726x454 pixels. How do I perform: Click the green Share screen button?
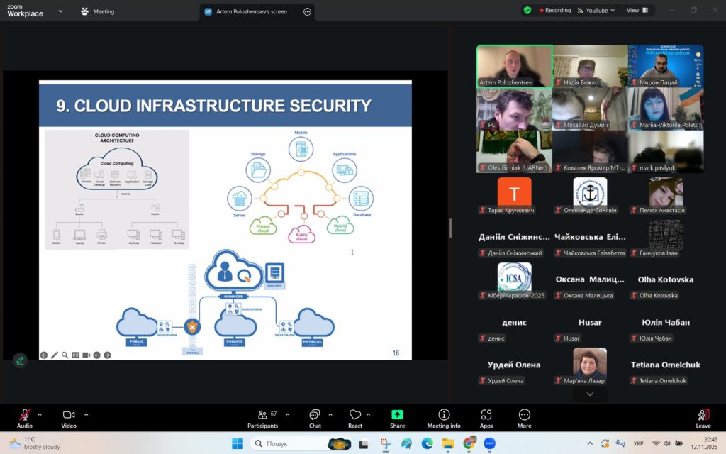point(397,418)
